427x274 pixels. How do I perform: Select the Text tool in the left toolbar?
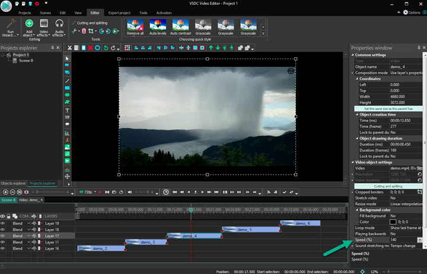click(67, 110)
